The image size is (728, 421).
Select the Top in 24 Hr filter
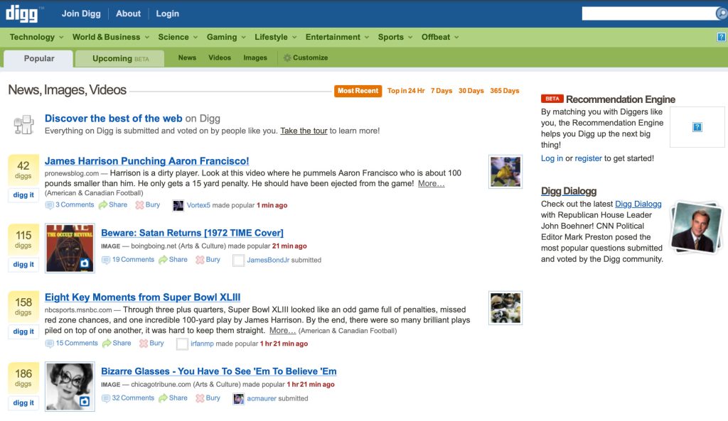406,91
